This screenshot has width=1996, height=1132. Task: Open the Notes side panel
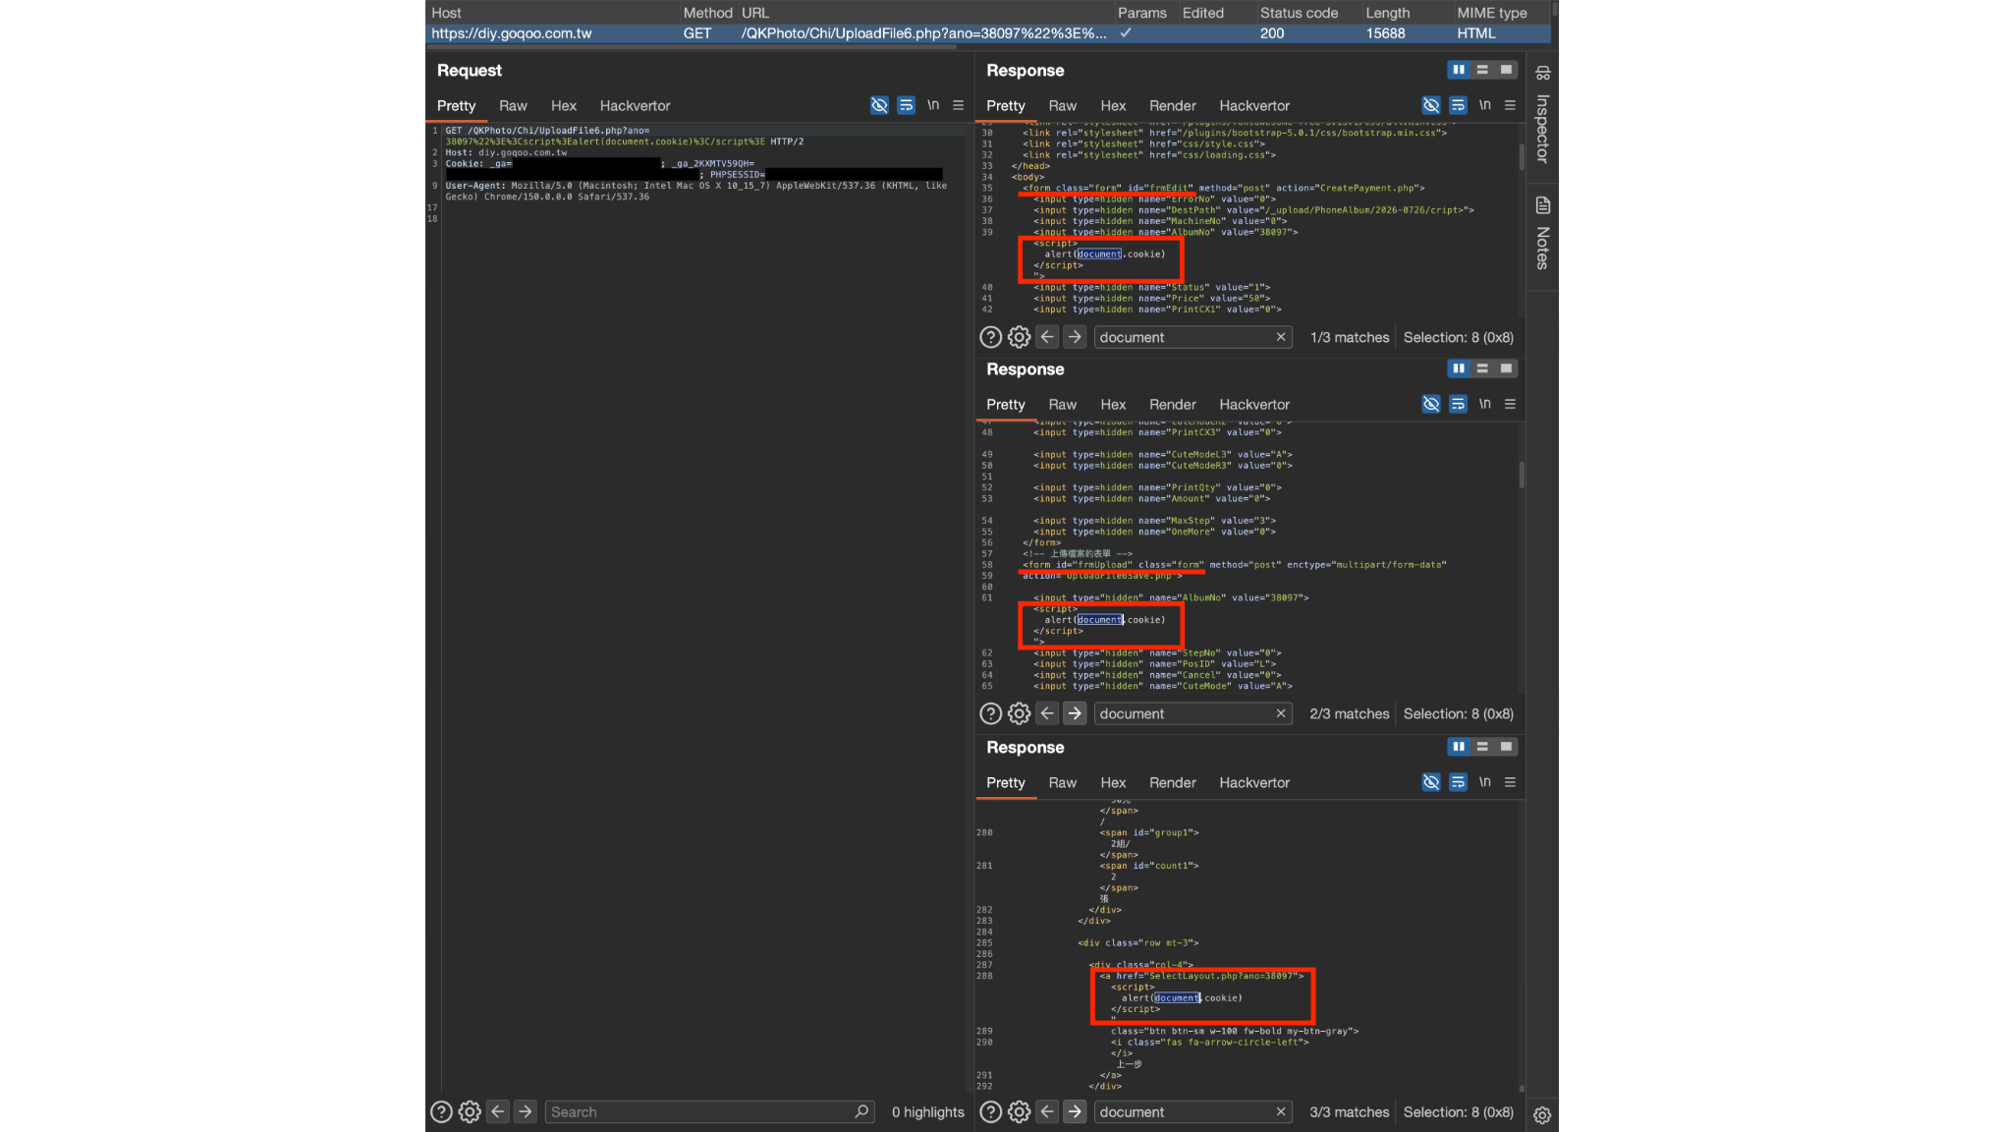(x=1542, y=233)
